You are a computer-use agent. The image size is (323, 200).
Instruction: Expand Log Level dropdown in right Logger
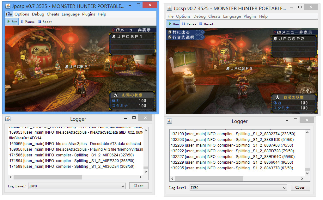238,188
